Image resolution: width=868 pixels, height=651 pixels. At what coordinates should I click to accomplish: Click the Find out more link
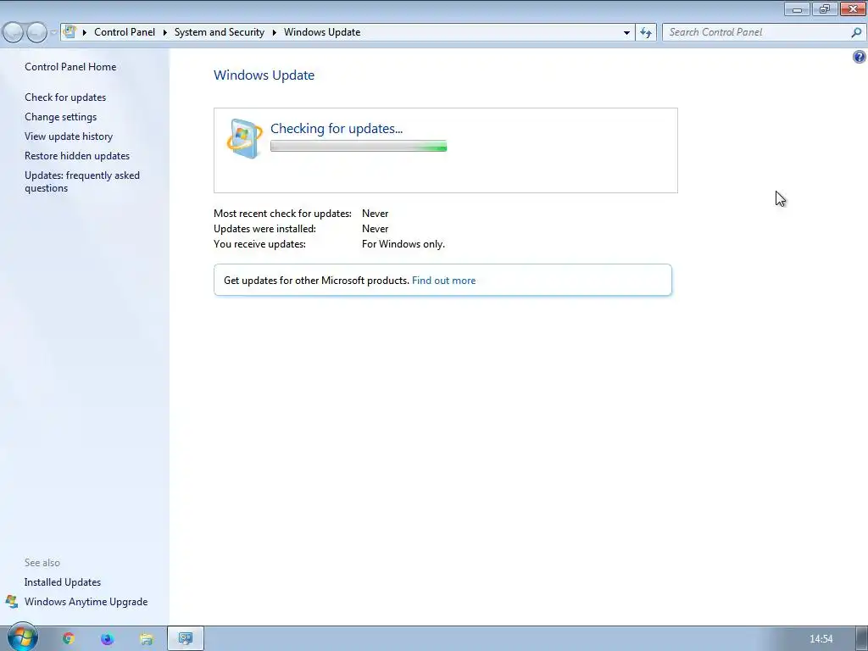tap(443, 281)
